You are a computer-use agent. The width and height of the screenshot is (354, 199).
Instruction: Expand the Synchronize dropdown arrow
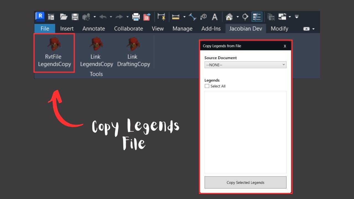[95, 17]
